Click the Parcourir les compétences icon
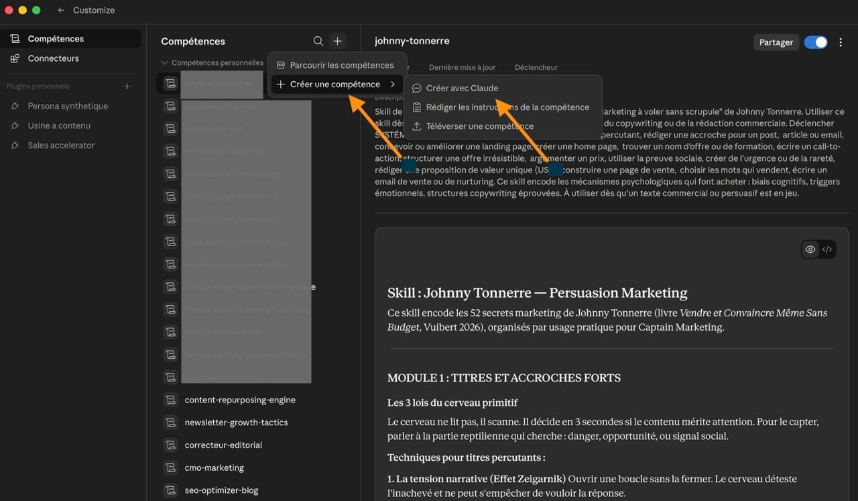Screen dimensions: 858x501 281,65
